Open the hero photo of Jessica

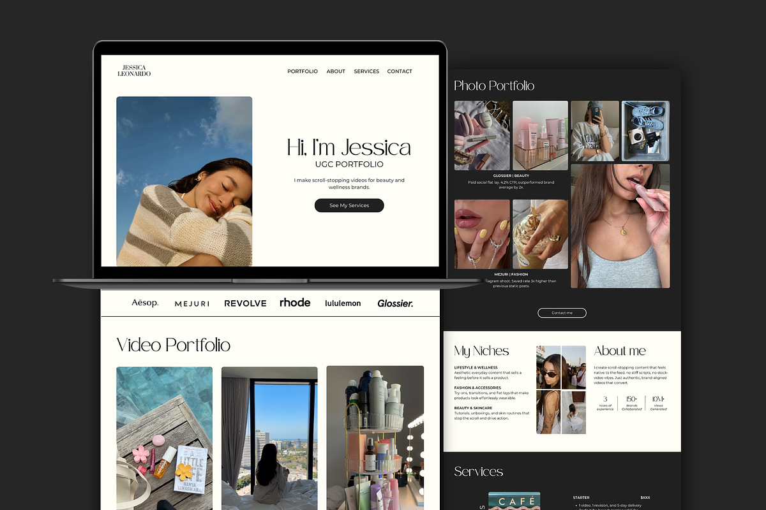[x=184, y=181]
